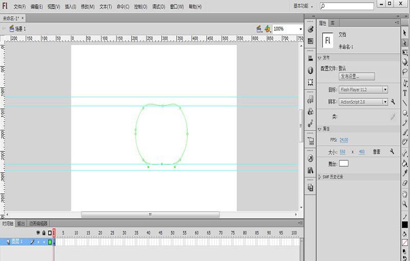Switch to the 动画编辑器 tab
410x261 pixels.
(38, 224)
